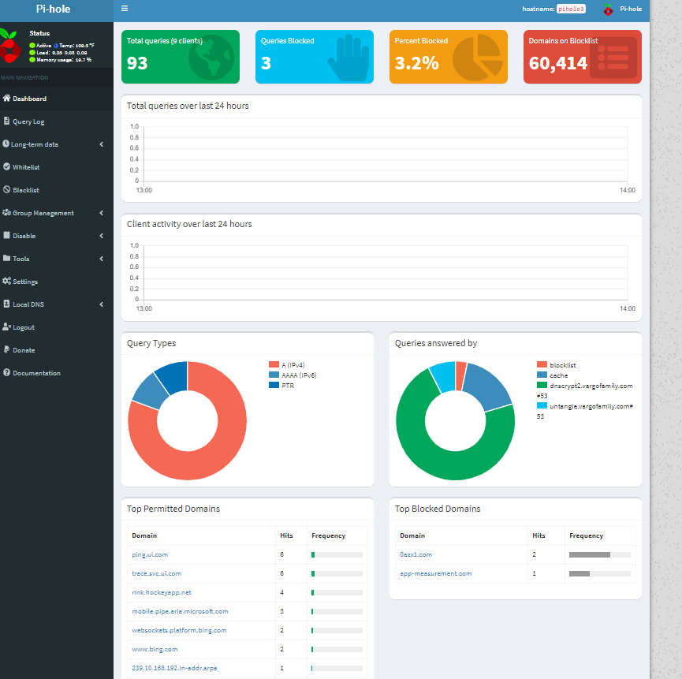This screenshot has height=679, width=682.
Task: Toggle A (IPv4) legend entry in Query Types
Action: point(287,364)
